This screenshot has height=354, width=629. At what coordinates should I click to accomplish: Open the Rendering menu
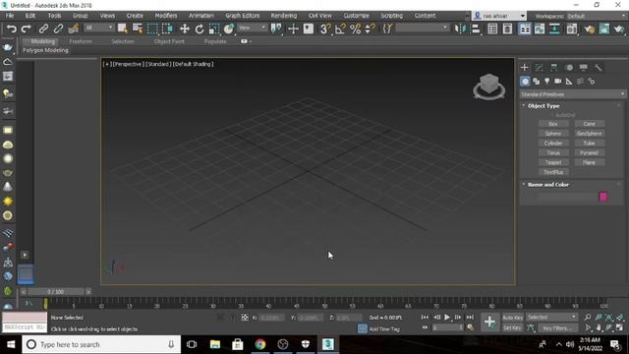click(284, 16)
